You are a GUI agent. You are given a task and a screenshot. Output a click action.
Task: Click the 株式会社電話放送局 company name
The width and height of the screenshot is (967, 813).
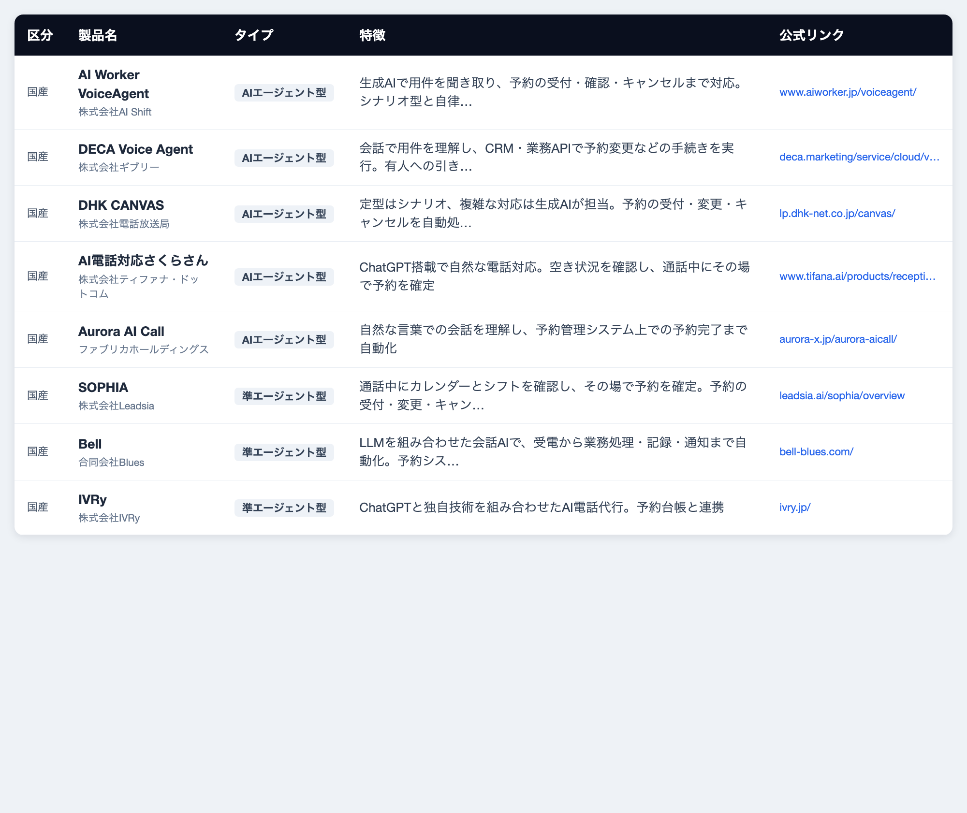point(124,224)
